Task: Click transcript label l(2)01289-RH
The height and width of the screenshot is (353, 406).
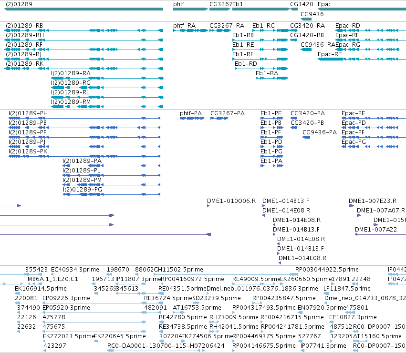Action: [x=24, y=35]
